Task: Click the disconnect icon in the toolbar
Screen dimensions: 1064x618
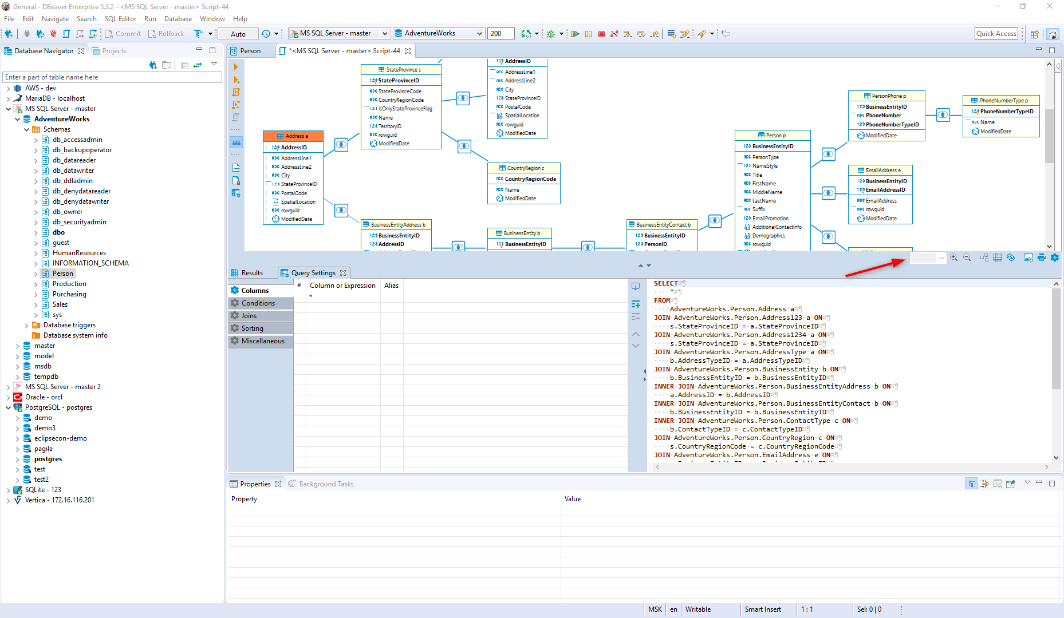Action: point(52,33)
